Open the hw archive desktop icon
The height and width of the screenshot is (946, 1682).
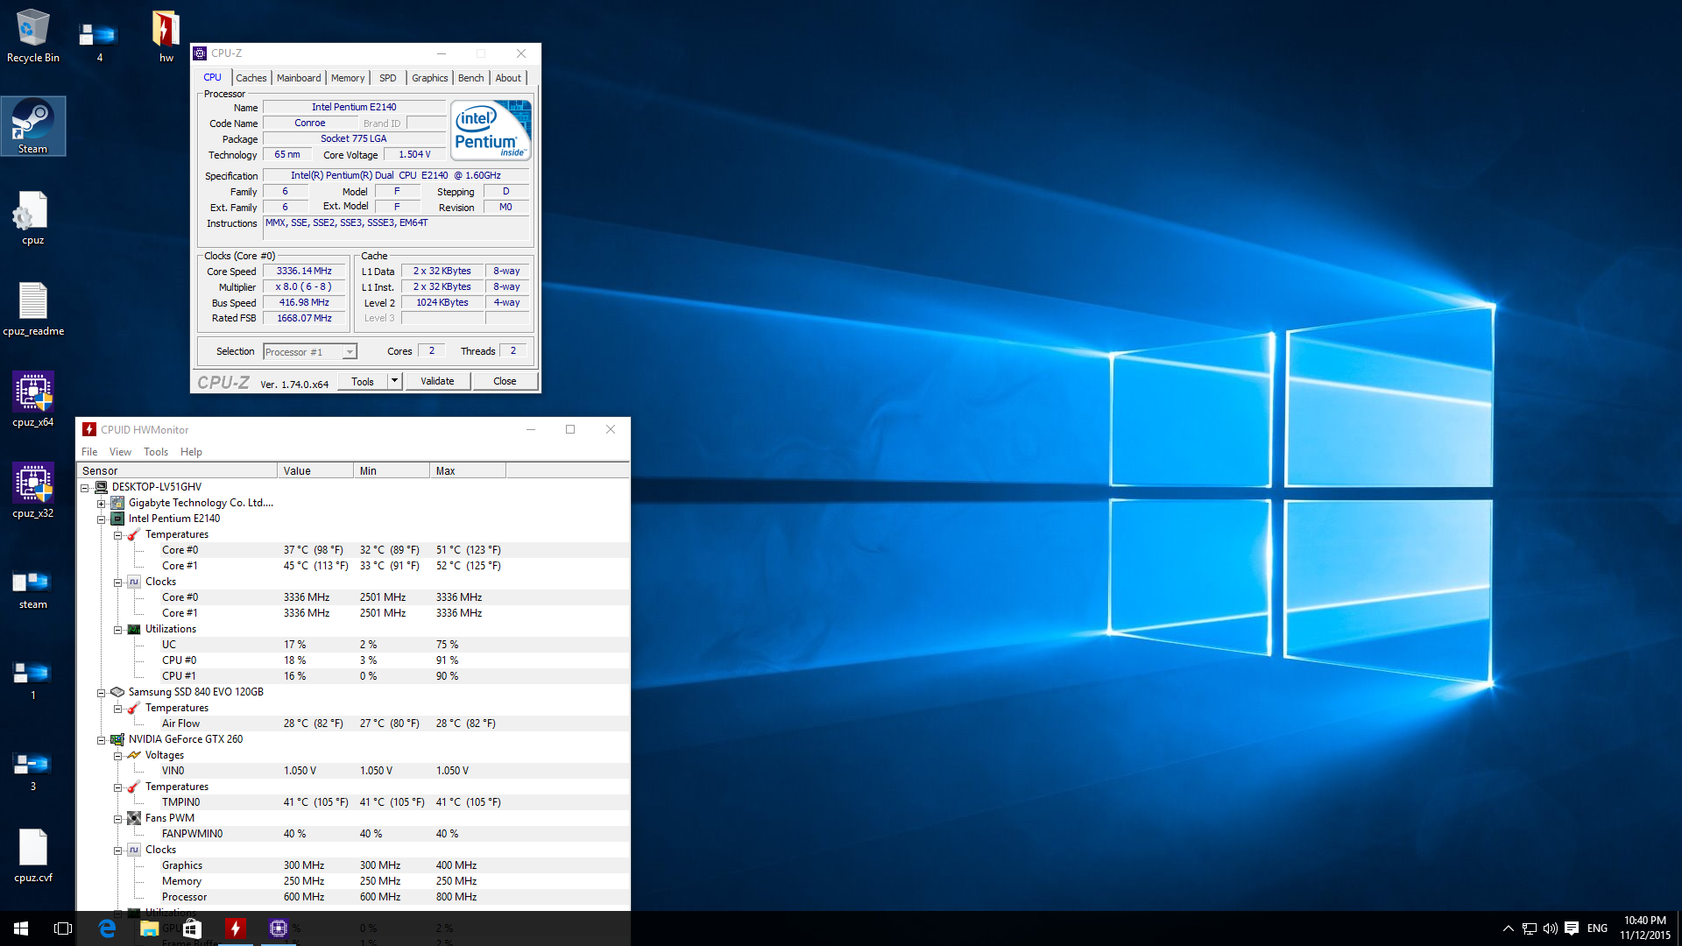click(166, 35)
